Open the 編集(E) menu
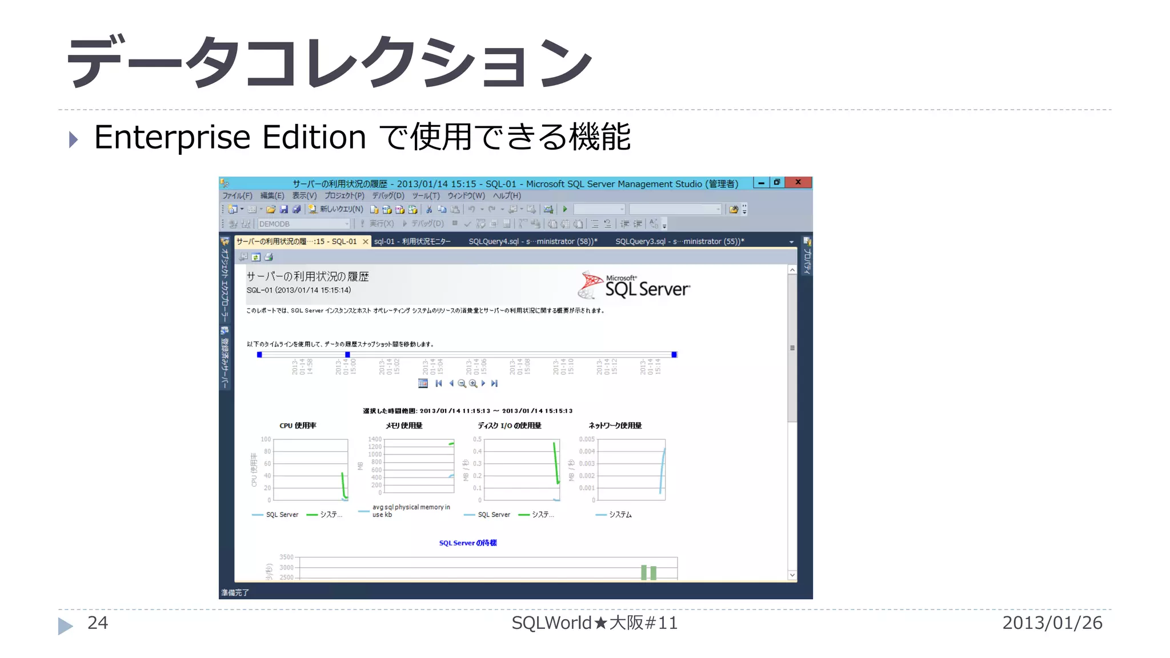The height and width of the screenshot is (658, 1170). click(272, 196)
